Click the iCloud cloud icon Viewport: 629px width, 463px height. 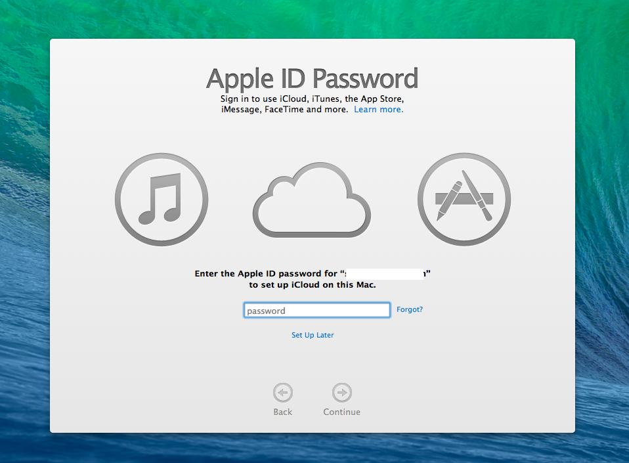tap(312, 200)
